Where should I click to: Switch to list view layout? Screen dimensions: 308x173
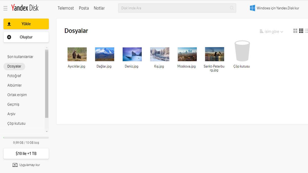(307, 30)
